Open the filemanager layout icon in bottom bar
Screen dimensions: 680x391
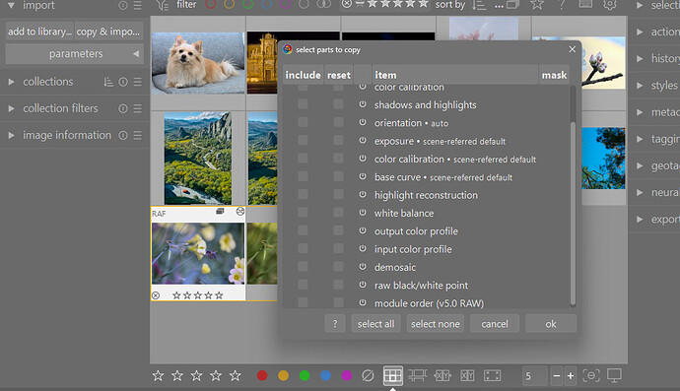point(393,375)
